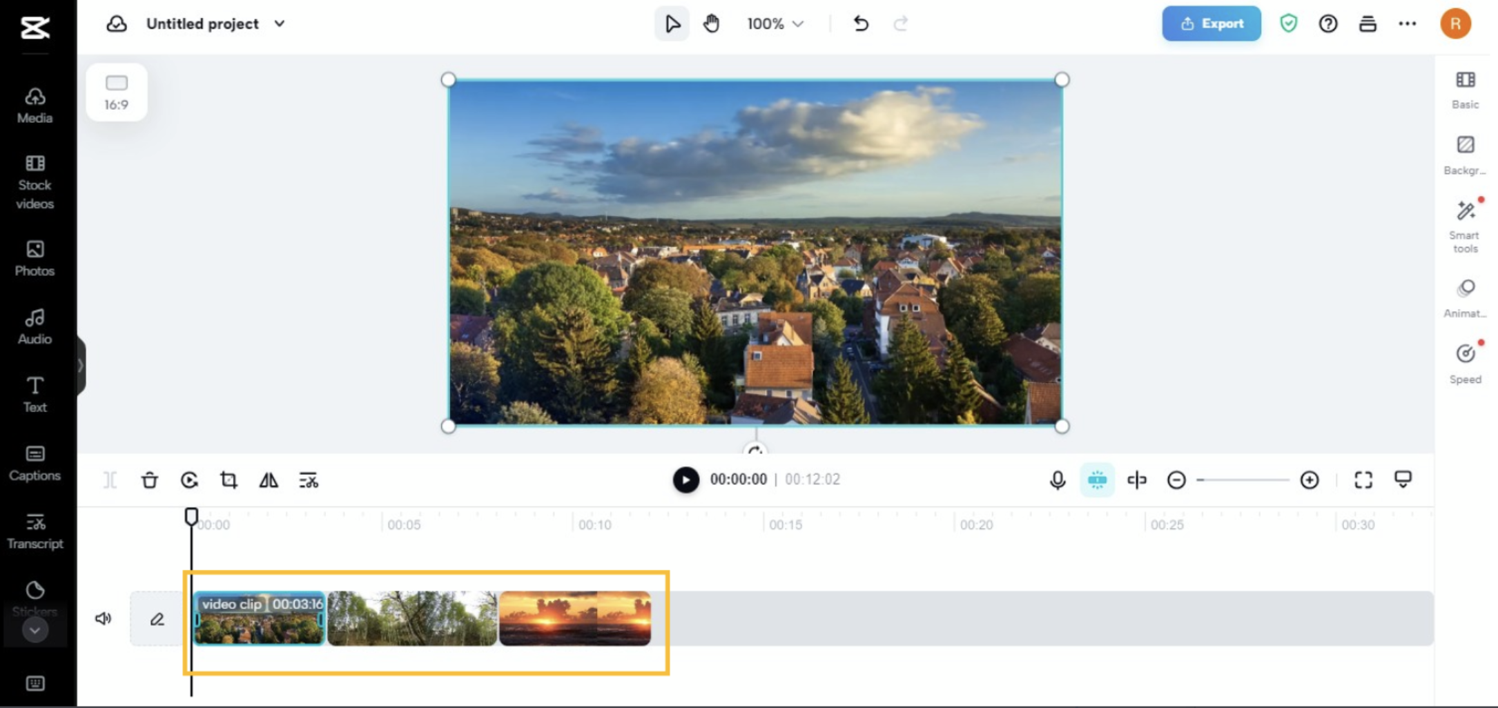1498x708 pixels.
Task: Click the mirror flip icon
Action: coord(269,480)
